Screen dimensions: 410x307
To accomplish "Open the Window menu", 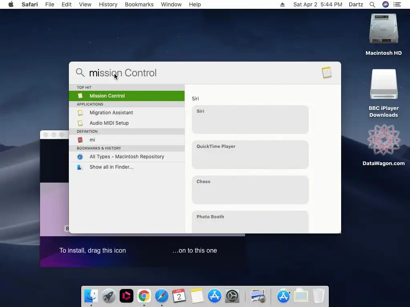I will coord(171,4).
